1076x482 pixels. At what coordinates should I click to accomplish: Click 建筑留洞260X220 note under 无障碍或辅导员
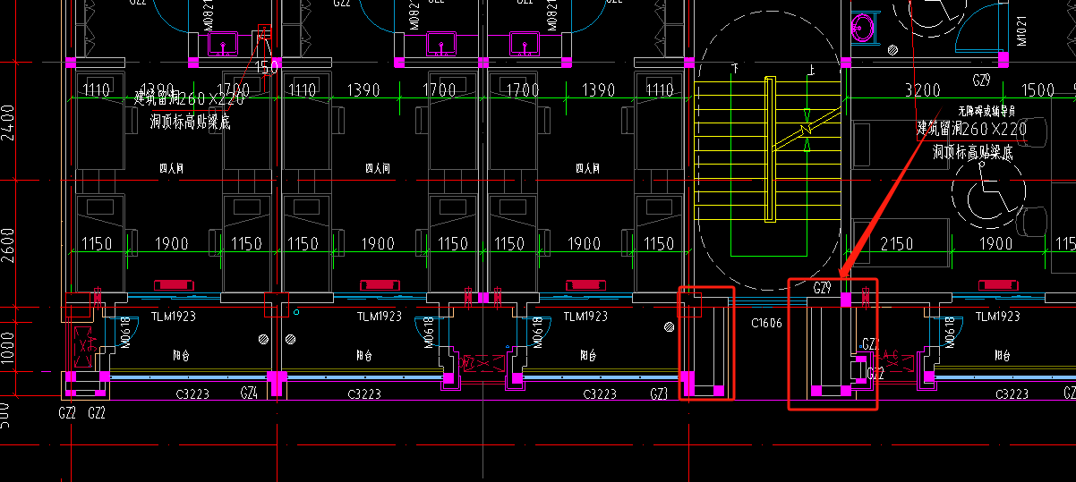[x=970, y=130]
